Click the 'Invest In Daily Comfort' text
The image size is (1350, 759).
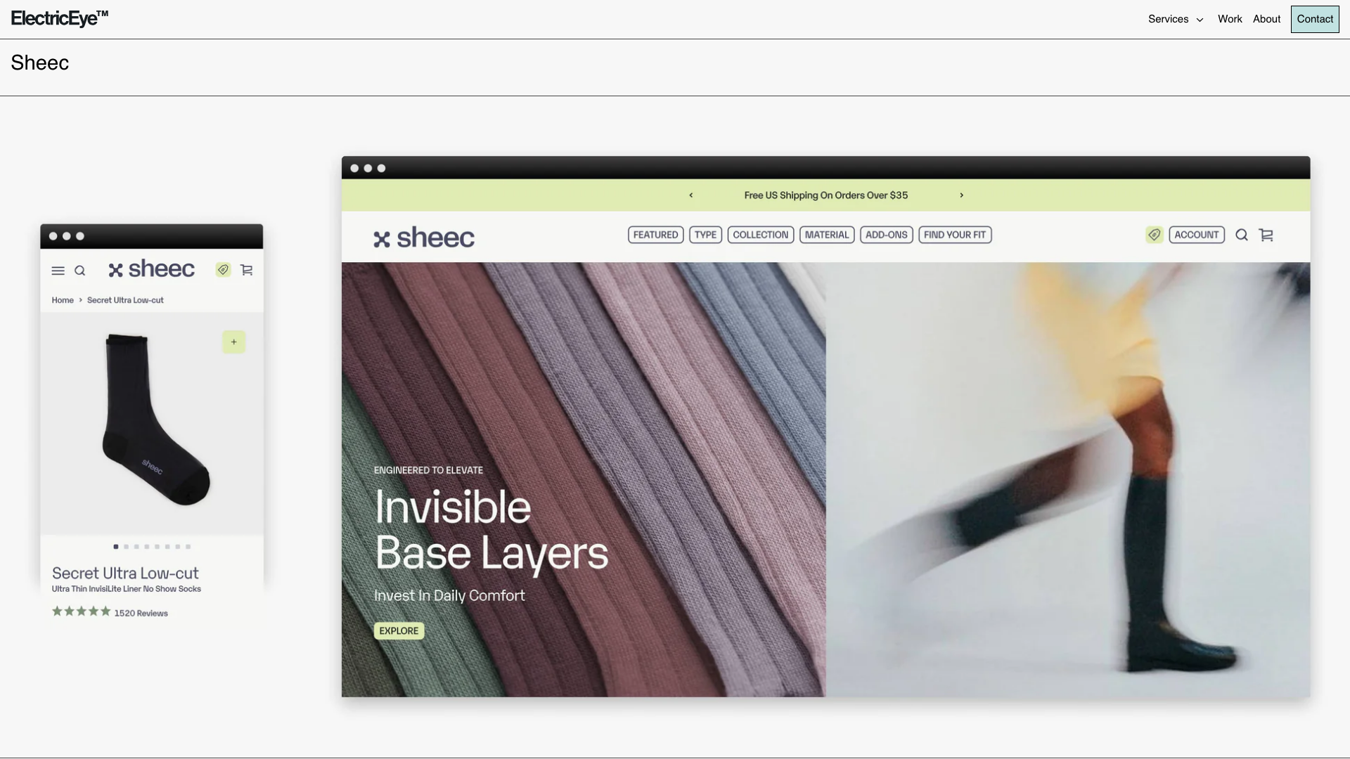pyautogui.click(x=449, y=596)
